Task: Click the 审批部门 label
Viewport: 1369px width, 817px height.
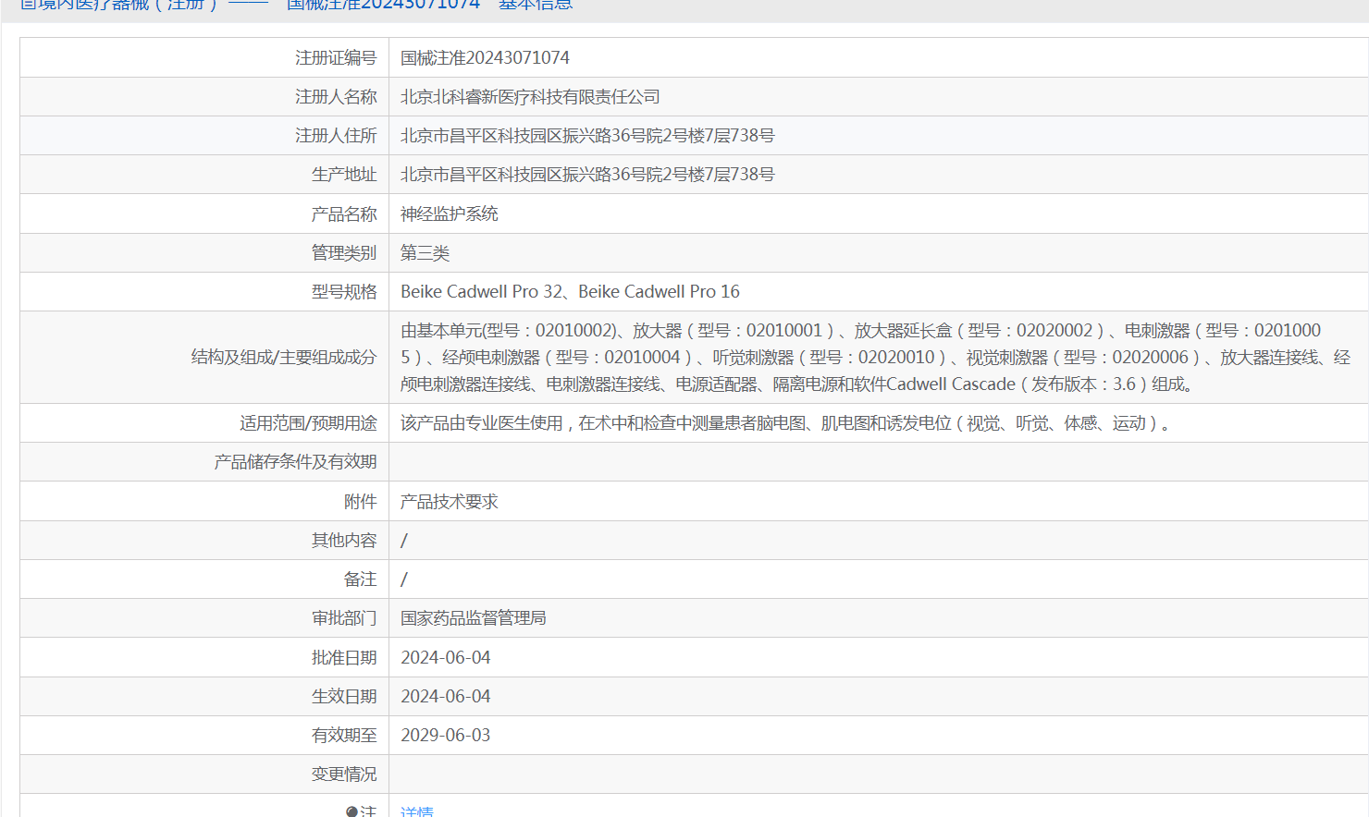Action: click(344, 617)
